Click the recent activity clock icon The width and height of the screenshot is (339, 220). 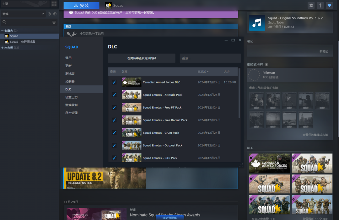coord(49,14)
